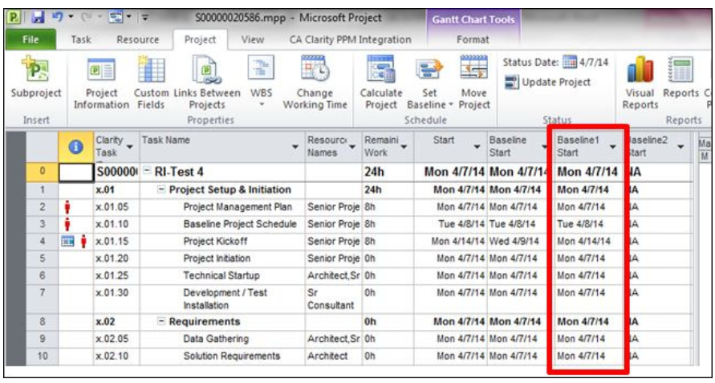The height and width of the screenshot is (383, 715).
Task: Open Resource Names column filter dropdown
Action: tap(352, 147)
